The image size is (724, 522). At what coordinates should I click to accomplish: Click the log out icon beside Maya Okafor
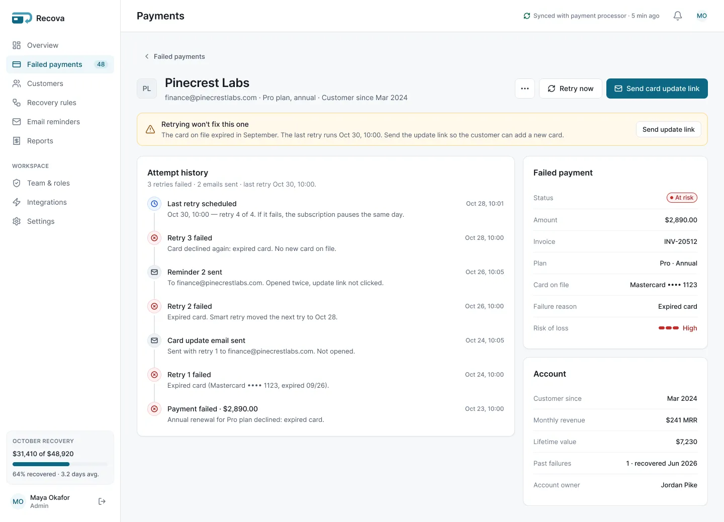pos(102,501)
